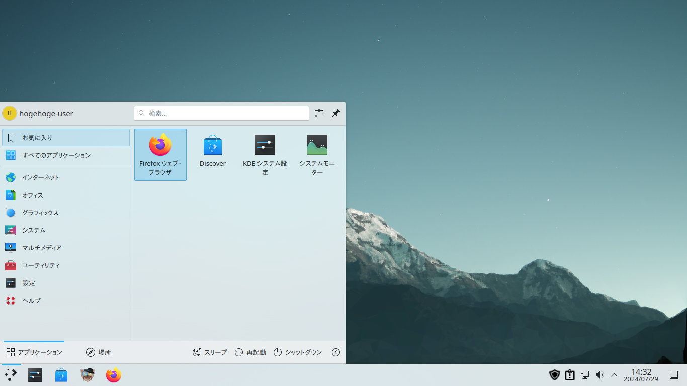
Task: Put the computer to sleep with スリープ
Action: 210,352
